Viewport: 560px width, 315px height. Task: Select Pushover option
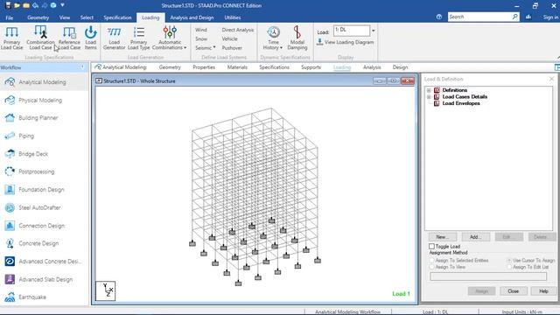click(232, 48)
